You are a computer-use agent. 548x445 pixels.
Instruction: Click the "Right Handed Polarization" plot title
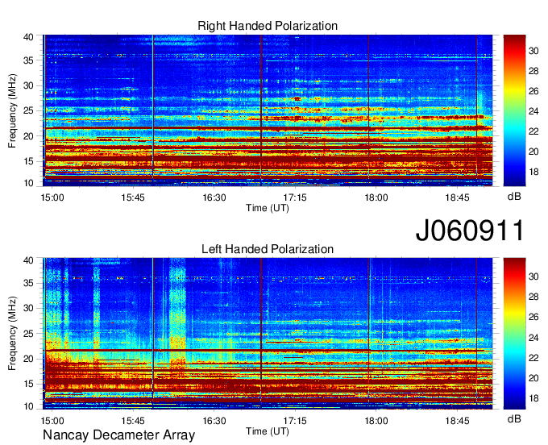pyautogui.click(x=268, y=26)
